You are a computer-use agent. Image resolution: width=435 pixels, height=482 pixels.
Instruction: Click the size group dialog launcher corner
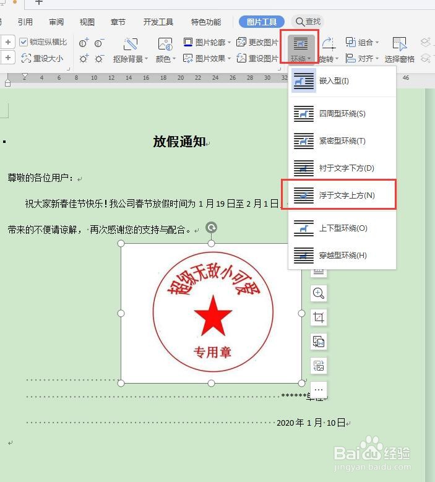pos(68,69)
